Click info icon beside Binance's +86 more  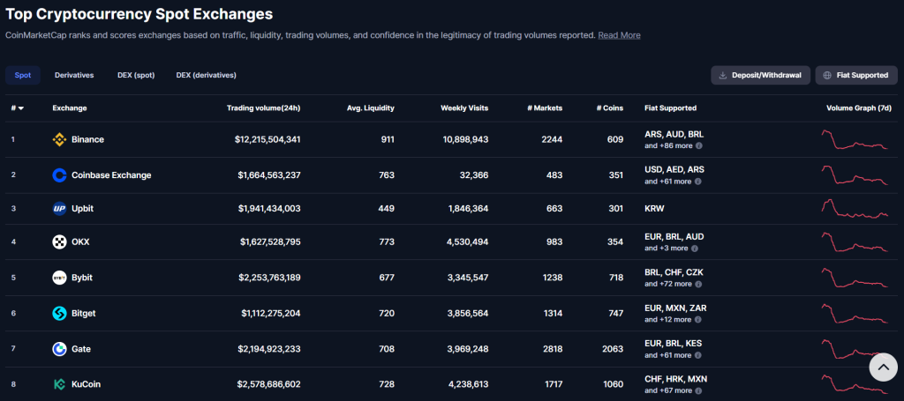click(x=698, y=145)
